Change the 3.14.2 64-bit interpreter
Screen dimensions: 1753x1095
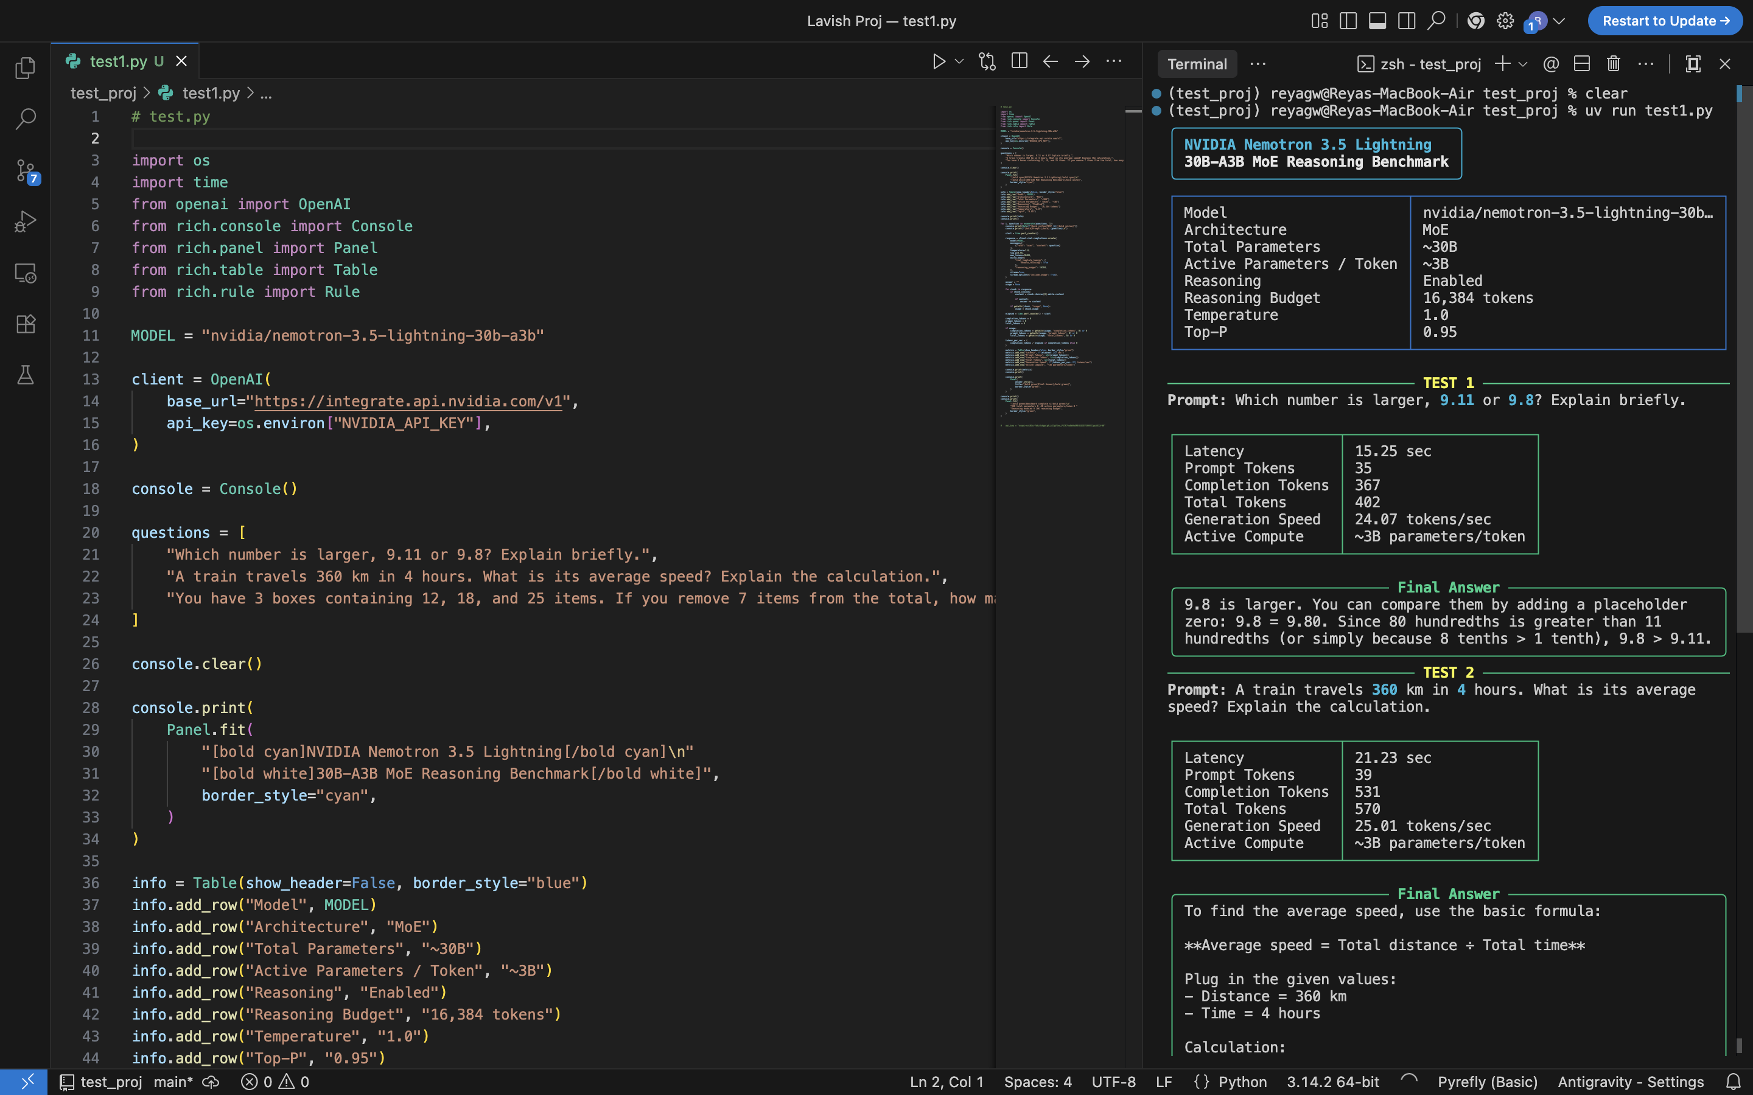[x=1333, y=1082]
